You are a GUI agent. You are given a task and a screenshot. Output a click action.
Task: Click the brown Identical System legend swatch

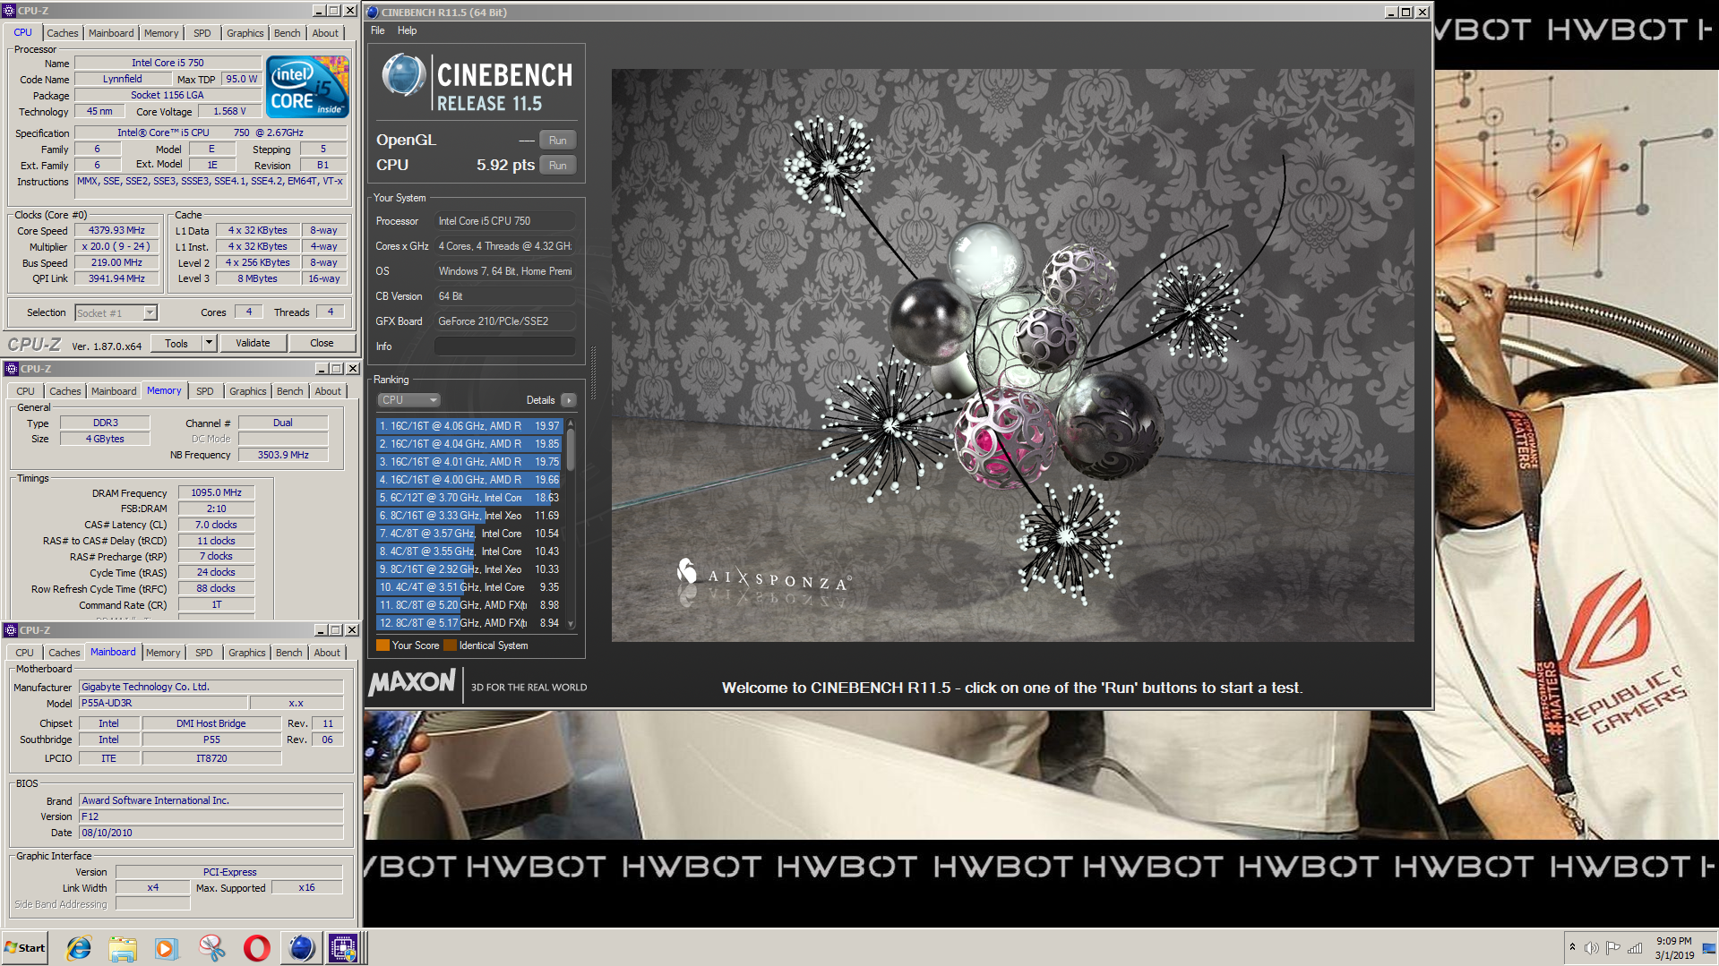(450, 645)
